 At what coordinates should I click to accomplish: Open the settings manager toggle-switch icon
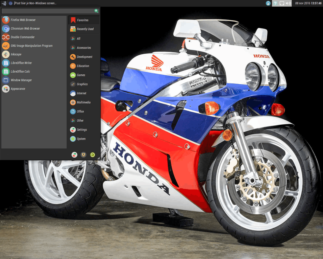pyautogui.click(x=74, y=155)
